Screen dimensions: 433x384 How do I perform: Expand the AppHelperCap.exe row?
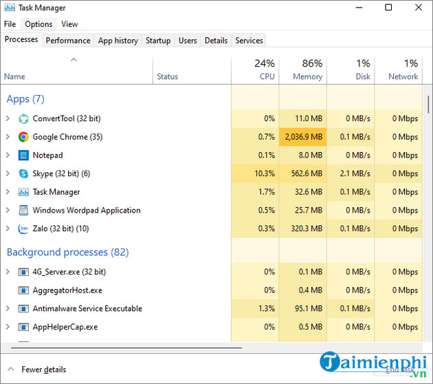[8, 327]
